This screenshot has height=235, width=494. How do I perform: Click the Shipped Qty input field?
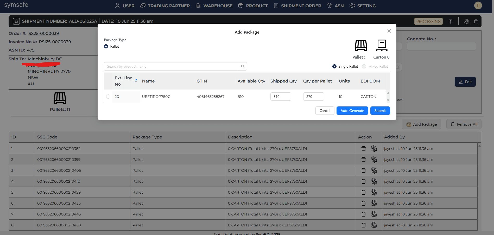(x=281, y=97)
